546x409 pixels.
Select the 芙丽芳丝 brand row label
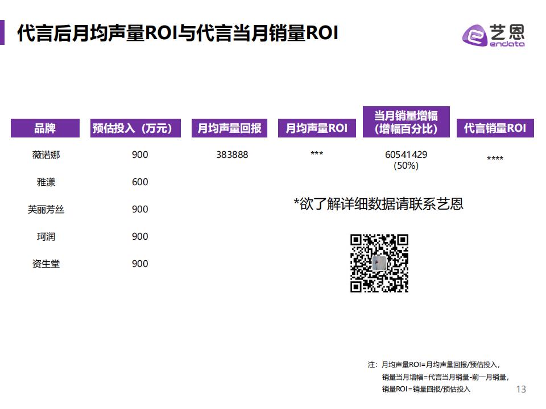(x=45, y=210)
